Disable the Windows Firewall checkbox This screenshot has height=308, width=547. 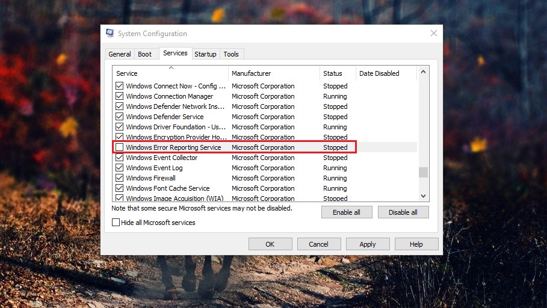tap(119, 178)
